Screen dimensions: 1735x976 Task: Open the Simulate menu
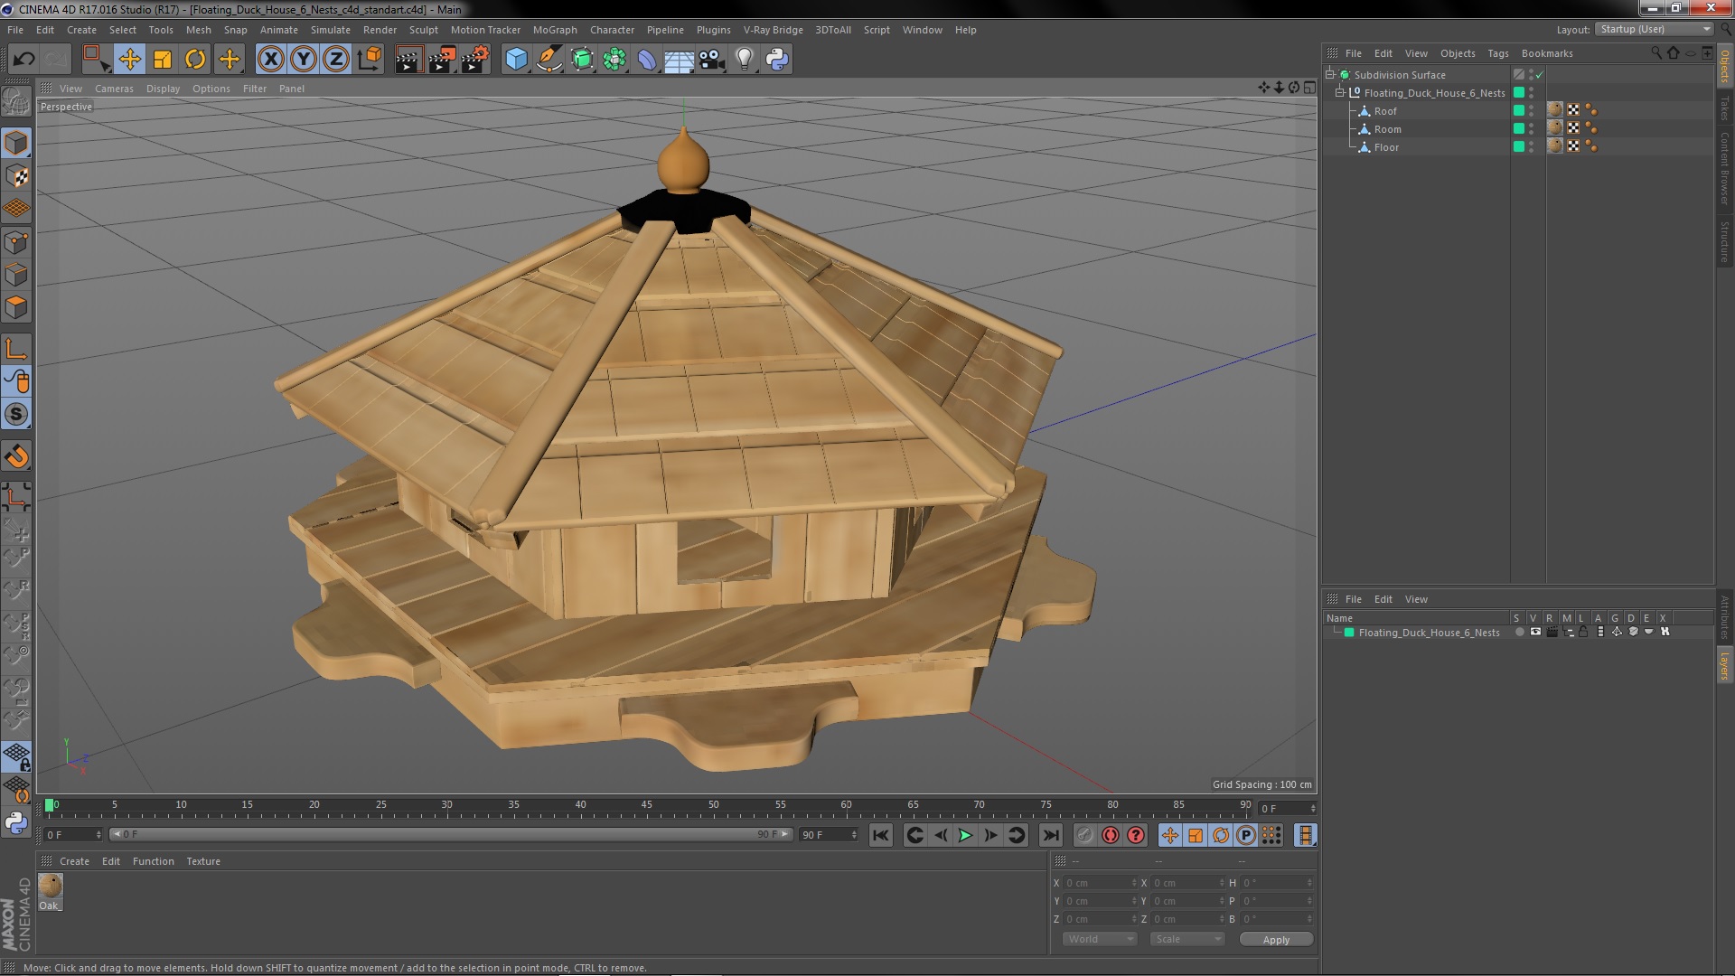pyautogui.click(x=331, y=30)
